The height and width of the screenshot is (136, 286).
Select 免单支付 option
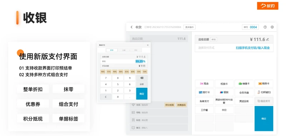pos(204,101)
